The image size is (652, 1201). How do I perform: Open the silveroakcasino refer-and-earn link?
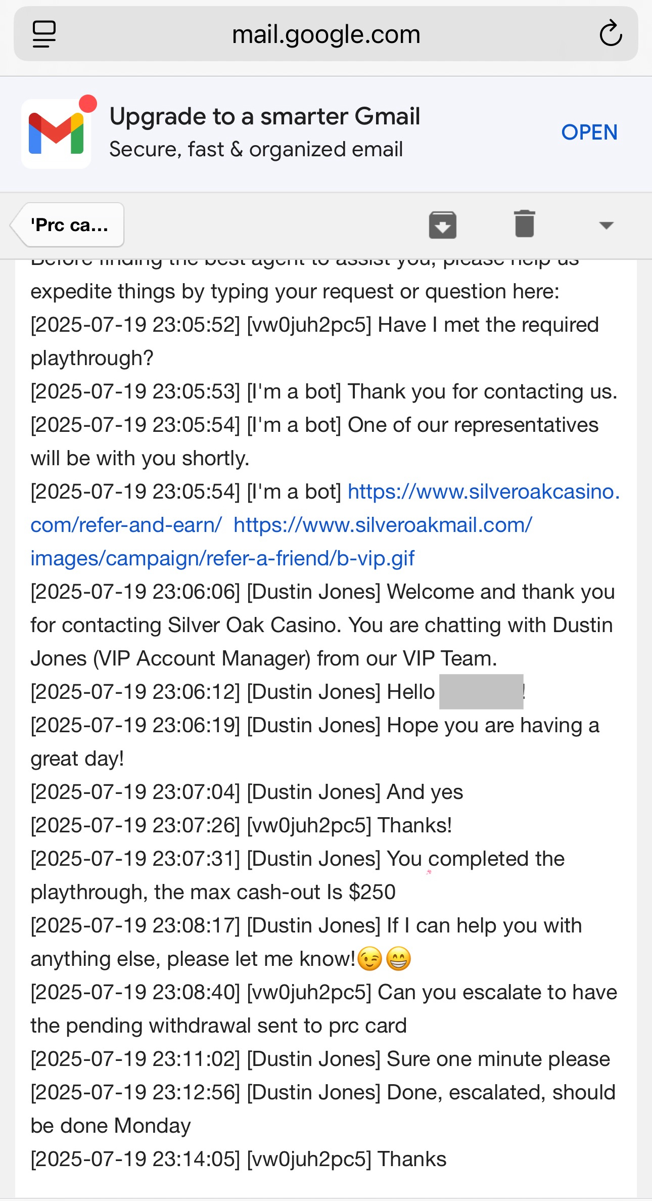325,508
